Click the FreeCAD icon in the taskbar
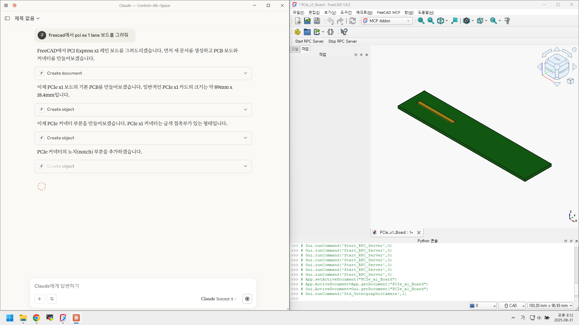579x325 pixels. click(63, 318)
